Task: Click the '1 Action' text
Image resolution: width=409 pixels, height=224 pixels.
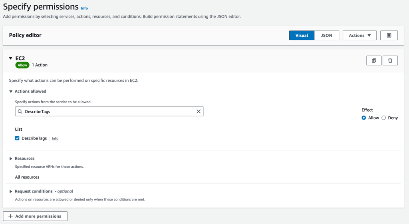Action: (40, 65)
